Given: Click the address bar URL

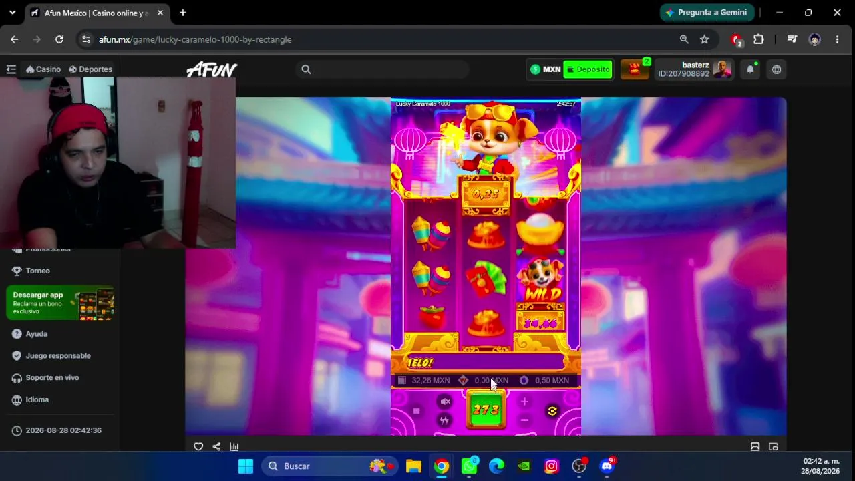Looking at the screenshot, I should point(195,39).
